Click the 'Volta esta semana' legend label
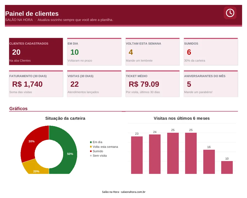The height and width of the screenshot is (198, 247). 105,147
